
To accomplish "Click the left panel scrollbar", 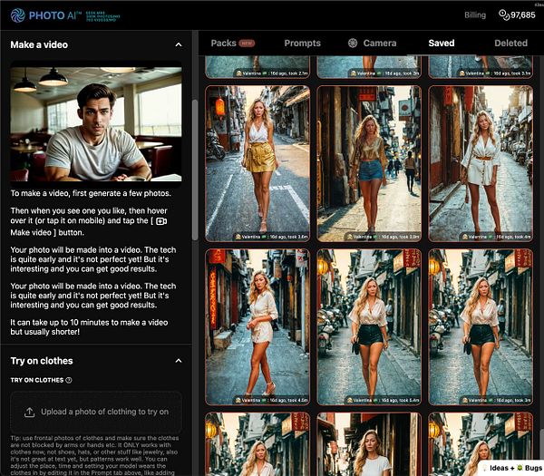I will (195, 170).
